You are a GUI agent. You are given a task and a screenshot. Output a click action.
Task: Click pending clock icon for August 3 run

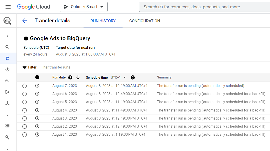tap(37, 118)
